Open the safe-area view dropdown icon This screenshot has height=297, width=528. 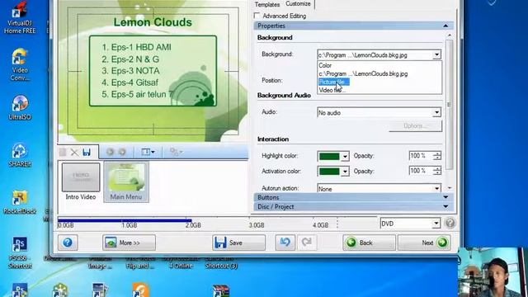tap(148, 152)
